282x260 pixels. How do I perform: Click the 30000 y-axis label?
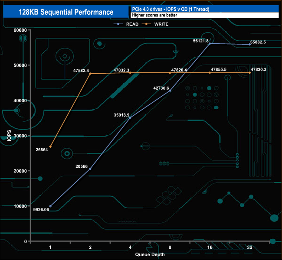point(20,136)
